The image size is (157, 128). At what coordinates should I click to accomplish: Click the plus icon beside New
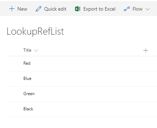[x=12, y=9]
